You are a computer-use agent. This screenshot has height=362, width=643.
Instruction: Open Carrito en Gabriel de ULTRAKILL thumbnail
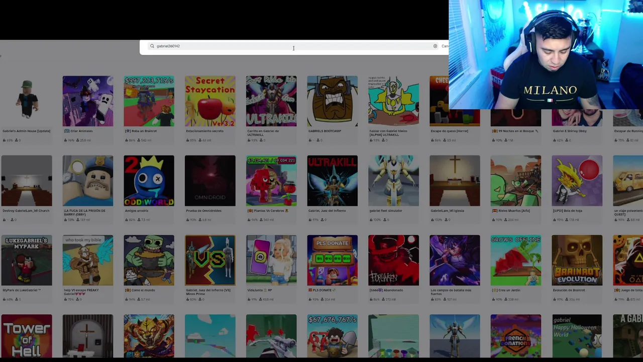(271, 101)
